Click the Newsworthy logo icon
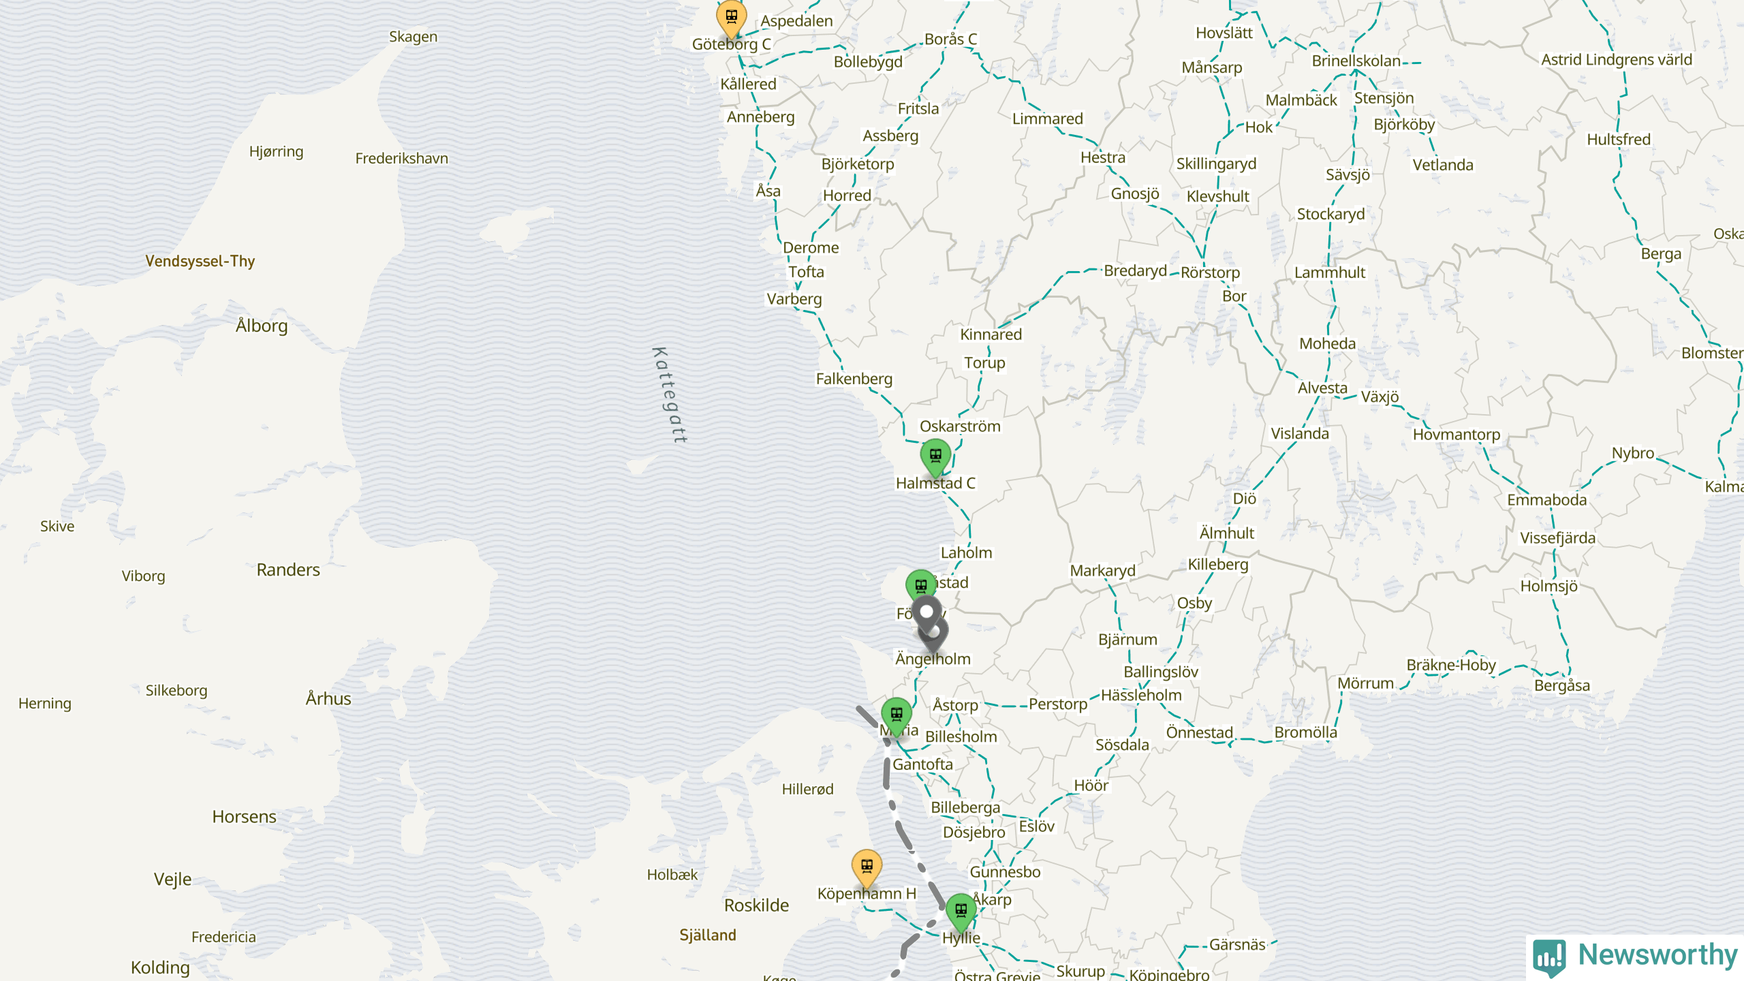 (1549, 957)
